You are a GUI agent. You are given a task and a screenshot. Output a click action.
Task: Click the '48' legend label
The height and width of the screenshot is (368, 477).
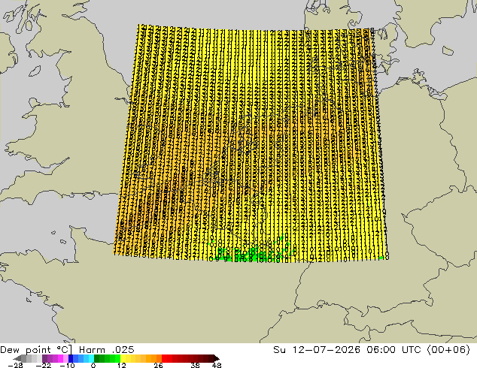217,365
